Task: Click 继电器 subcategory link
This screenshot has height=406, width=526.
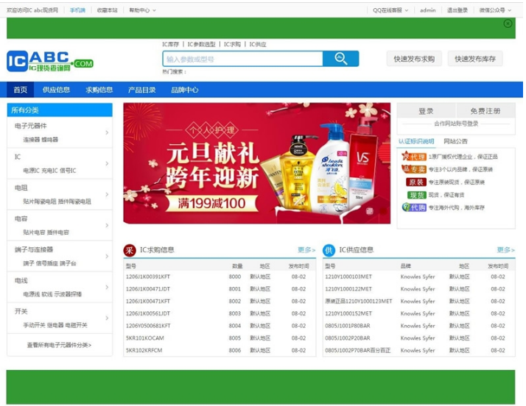Action: tap(55, 325)
